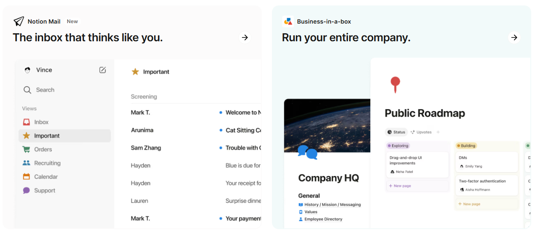Screen dimensions: 535x243
Task: Click the compose new mail icon
Action: coord(103,70)
